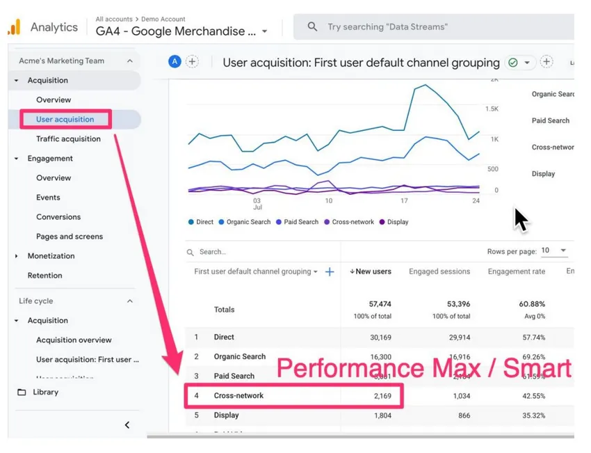Click the Paid Search legend color dot
Screen dimensions: 591x453
coord(279,222)
